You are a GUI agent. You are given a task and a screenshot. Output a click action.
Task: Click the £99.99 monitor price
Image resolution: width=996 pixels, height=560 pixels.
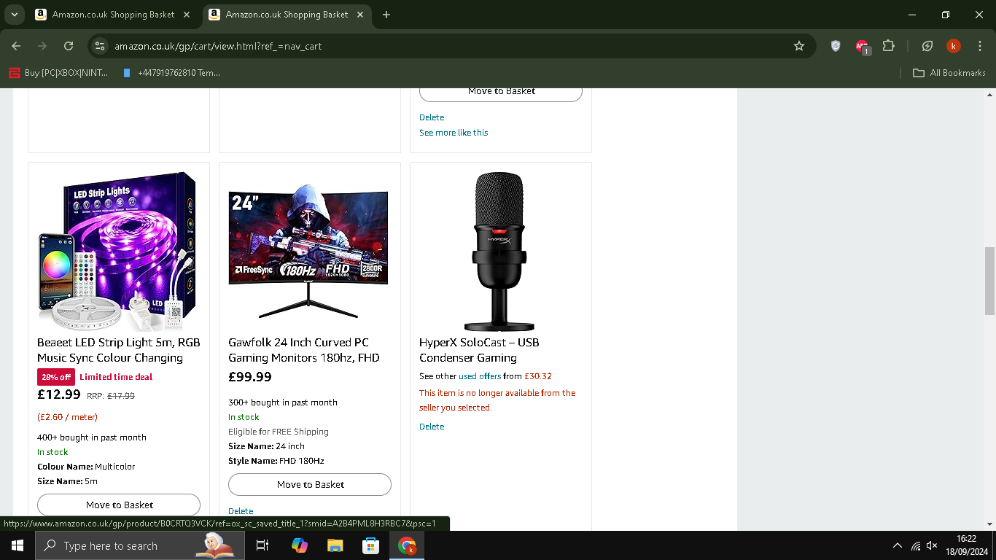coord(250,377)
